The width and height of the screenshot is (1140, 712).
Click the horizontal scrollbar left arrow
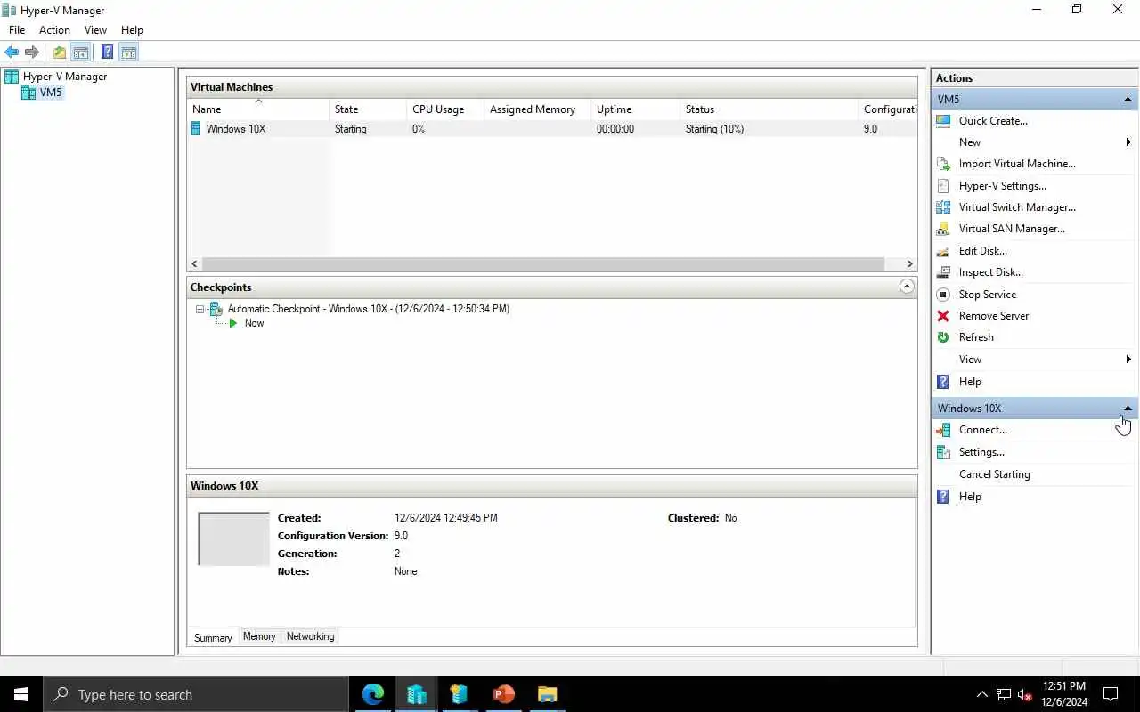tap(195, 264)
